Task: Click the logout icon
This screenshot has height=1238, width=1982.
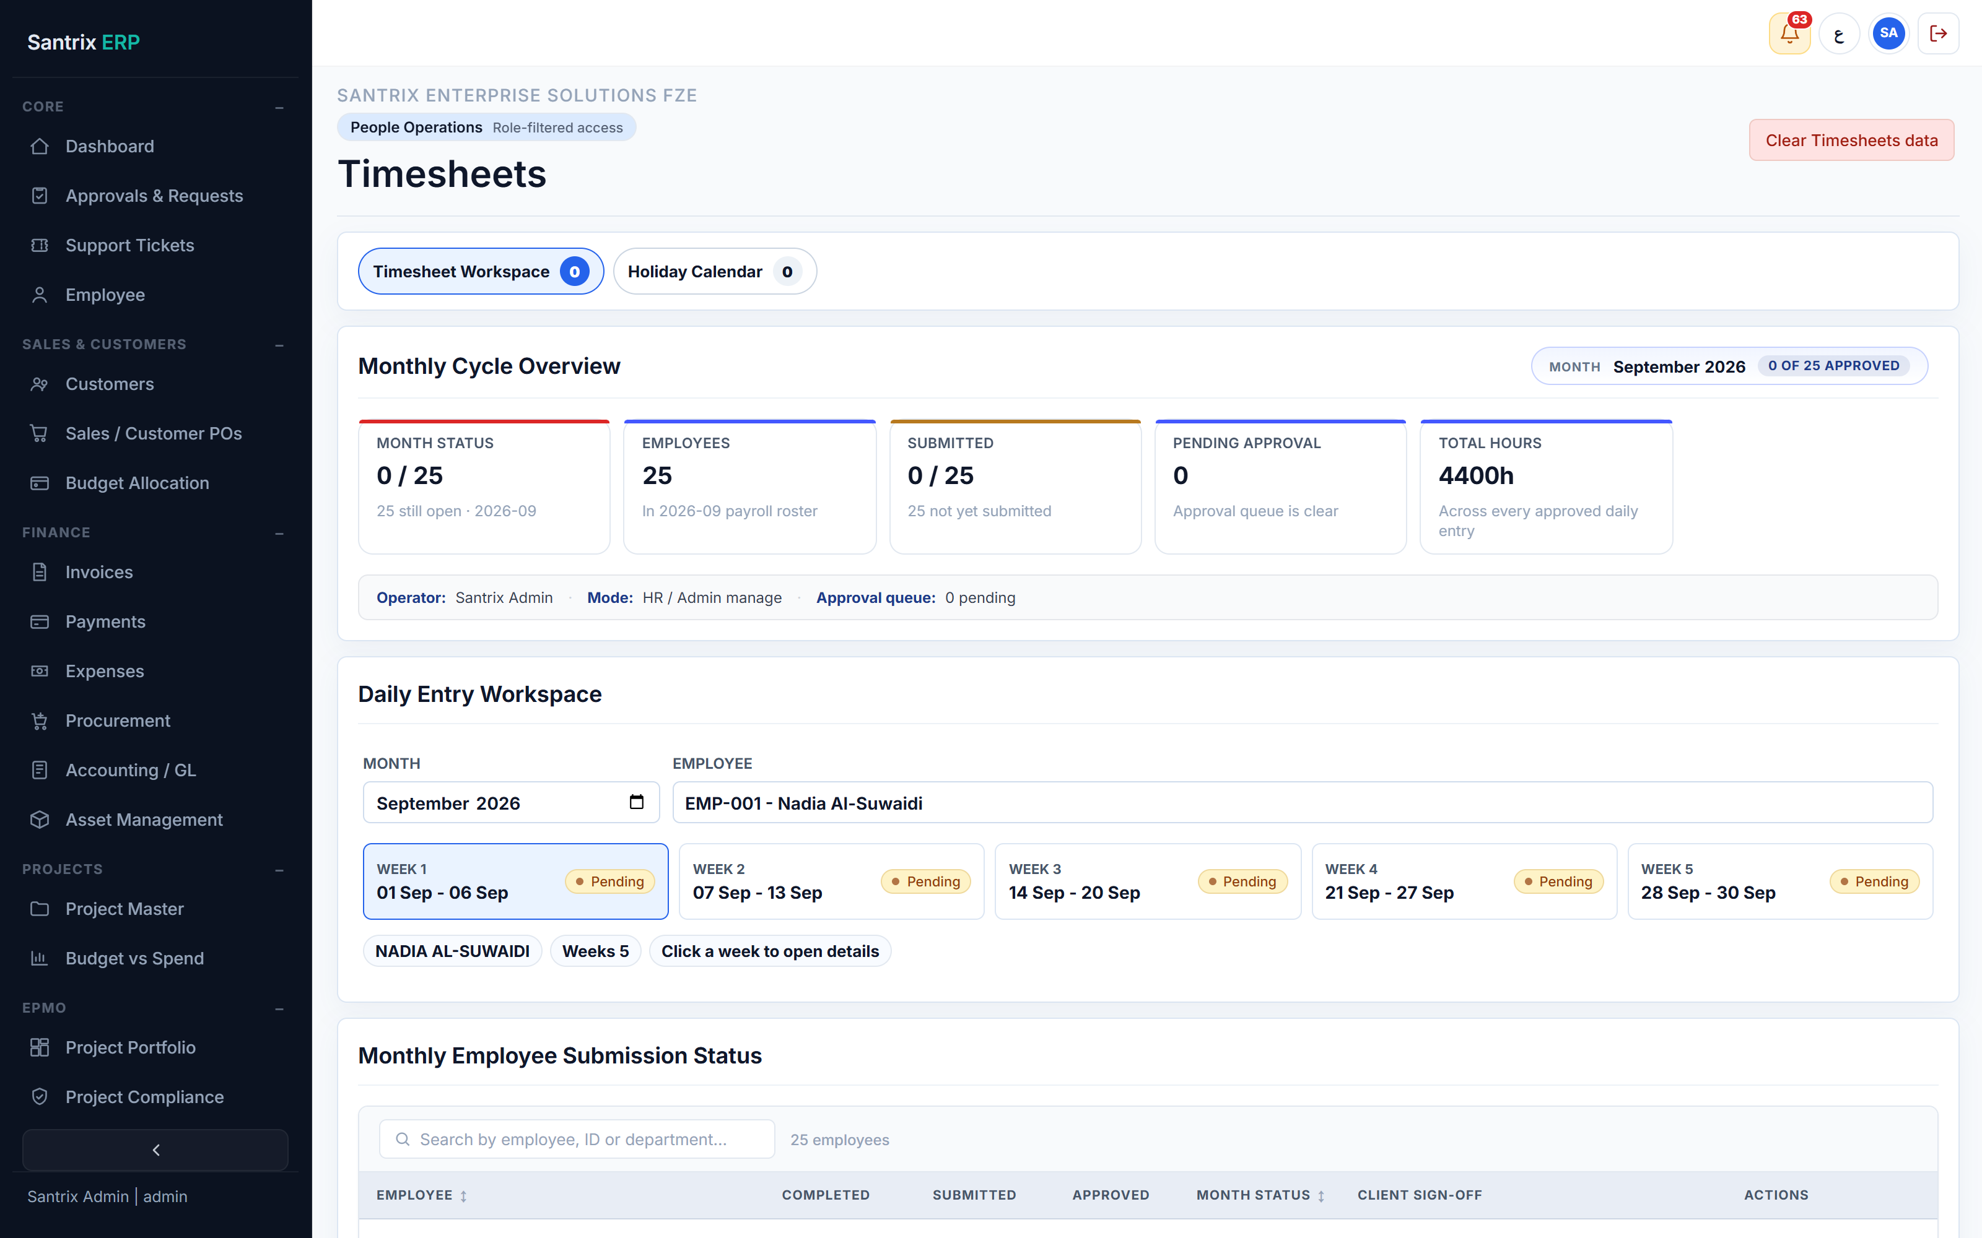Action: (x=1938, y=33)
